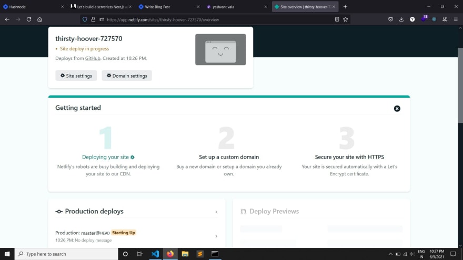Viewport: 463px width, 260px height.
Task: Open the Production deploys heading
Action: point(94,211)
